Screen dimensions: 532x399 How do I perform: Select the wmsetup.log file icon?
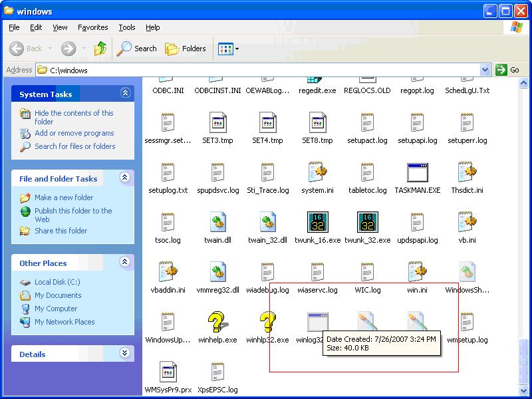point(467,322)
